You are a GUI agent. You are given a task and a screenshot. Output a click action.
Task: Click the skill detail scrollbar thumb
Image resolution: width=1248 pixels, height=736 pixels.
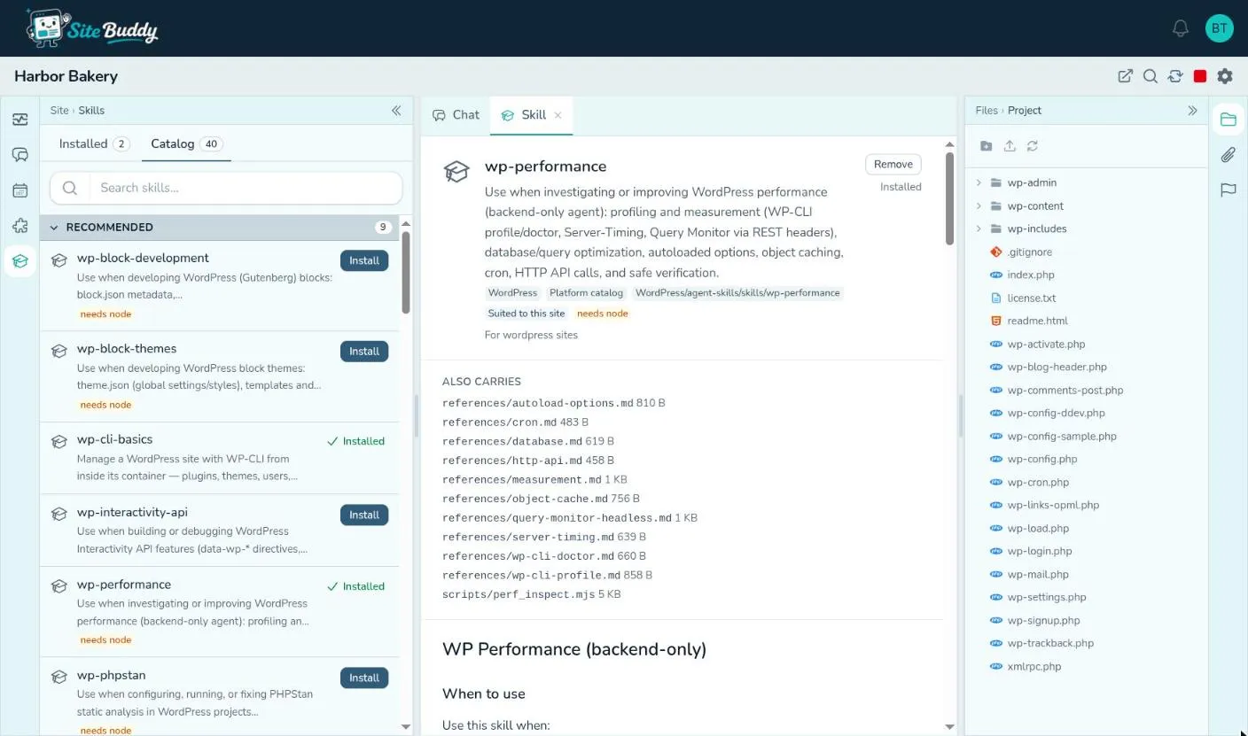click(x=949, y=198)
